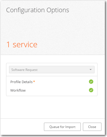
Task: Click the Configuration Options title
Action: click(38, 10)
